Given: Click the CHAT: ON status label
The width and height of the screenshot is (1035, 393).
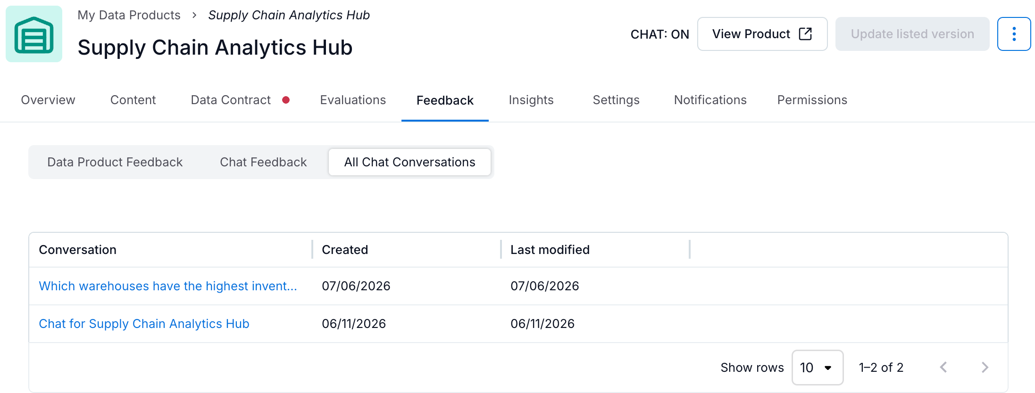Looking at the screenshot, I should pyautogui.click(x=659, y=34).
